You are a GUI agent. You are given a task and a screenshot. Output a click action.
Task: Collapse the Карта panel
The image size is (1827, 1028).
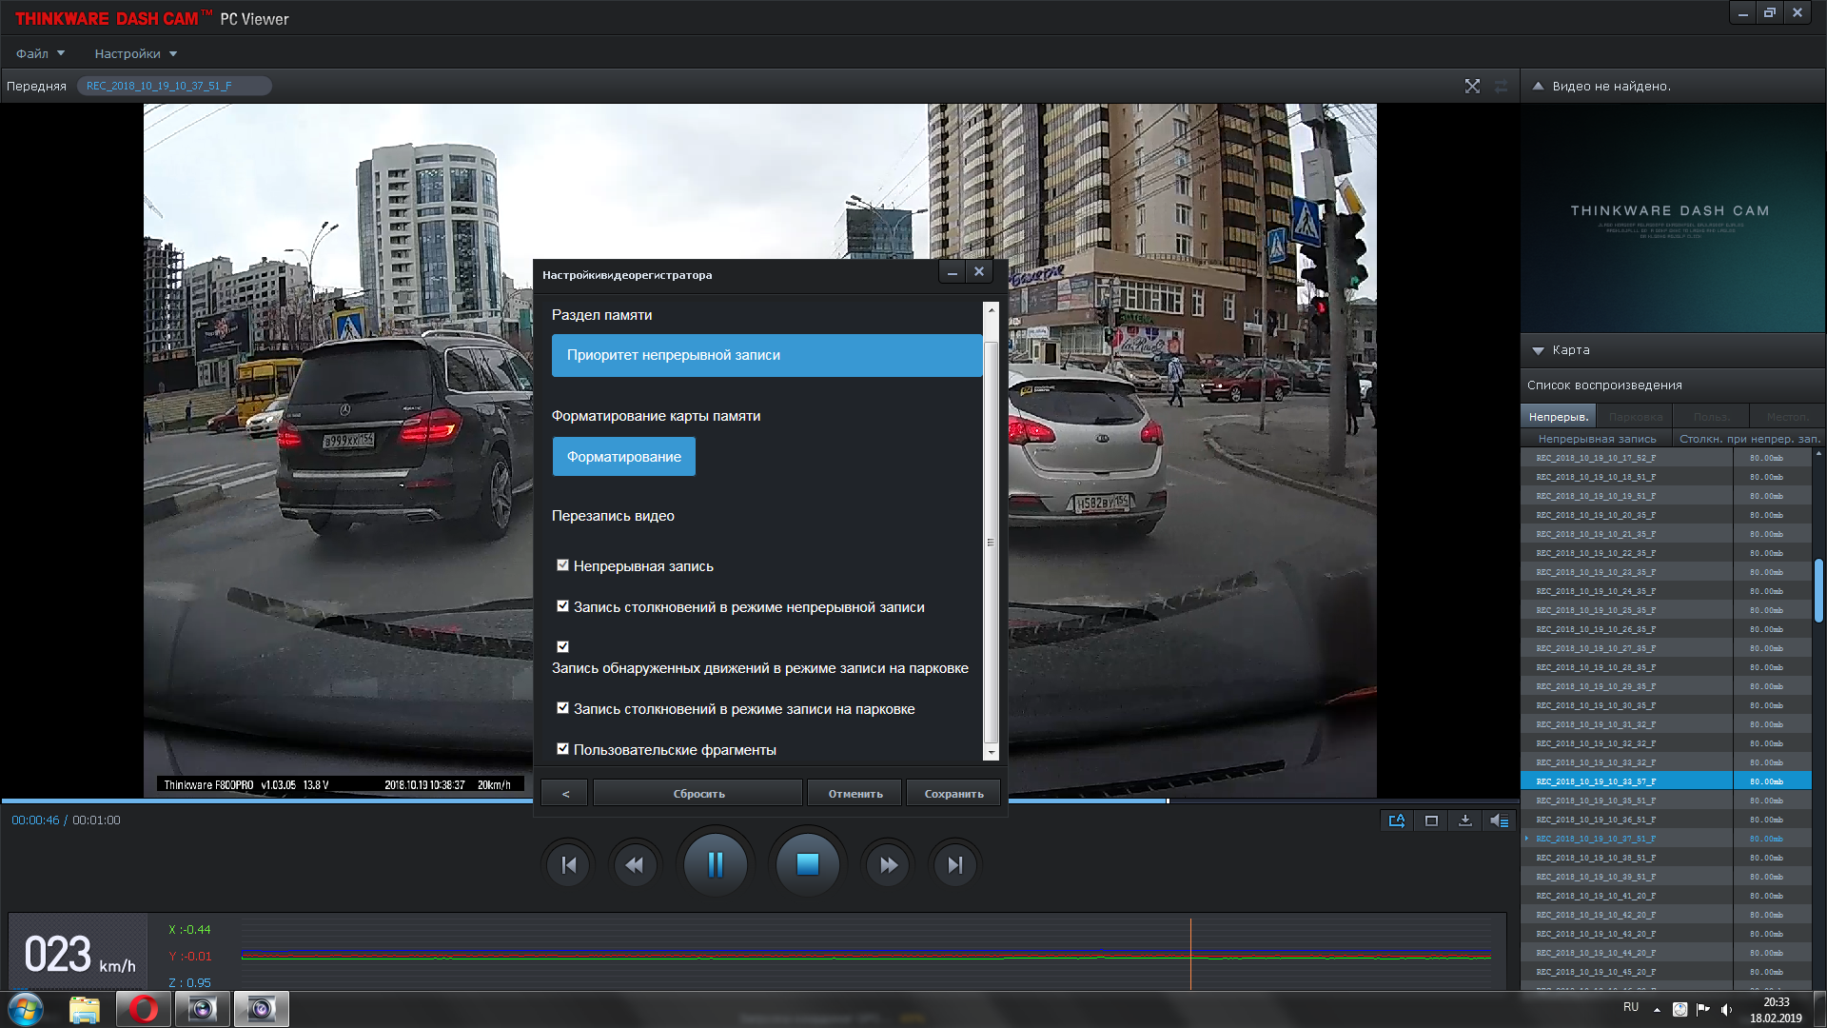click(x=1539, y=350)
